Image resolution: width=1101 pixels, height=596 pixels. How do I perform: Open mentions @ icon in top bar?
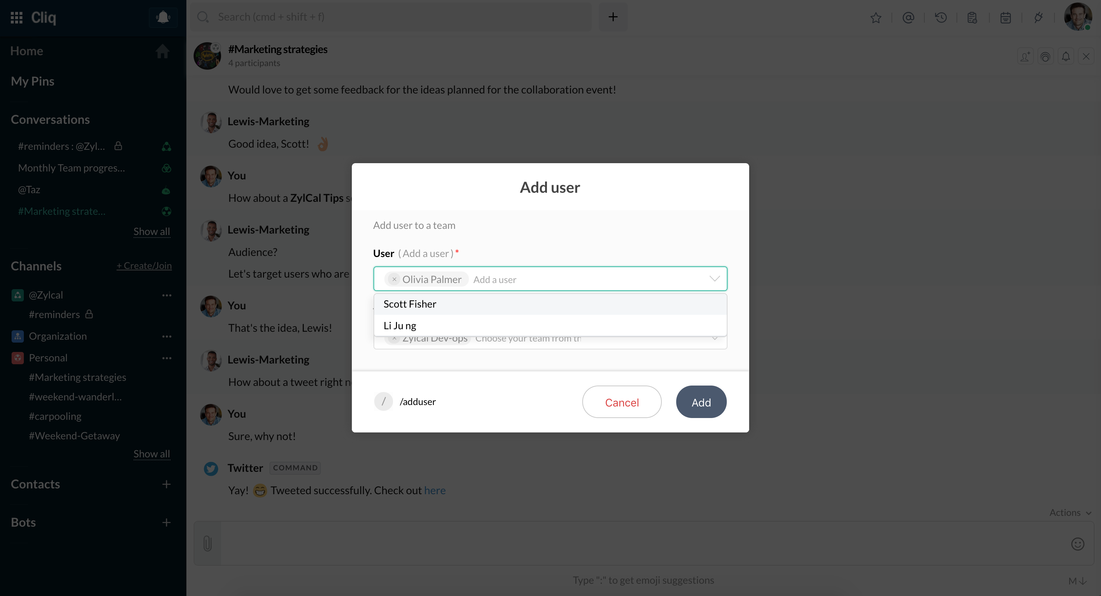908,18
